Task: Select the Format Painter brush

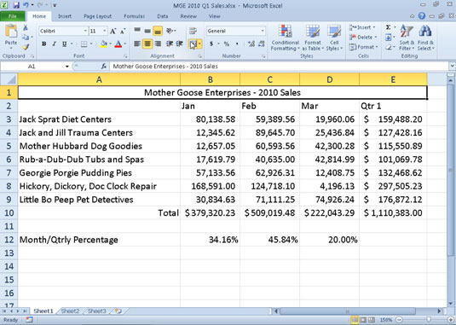Action: (x=26, y=47)
